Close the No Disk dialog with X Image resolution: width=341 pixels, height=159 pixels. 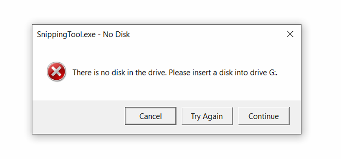point(290,34)
